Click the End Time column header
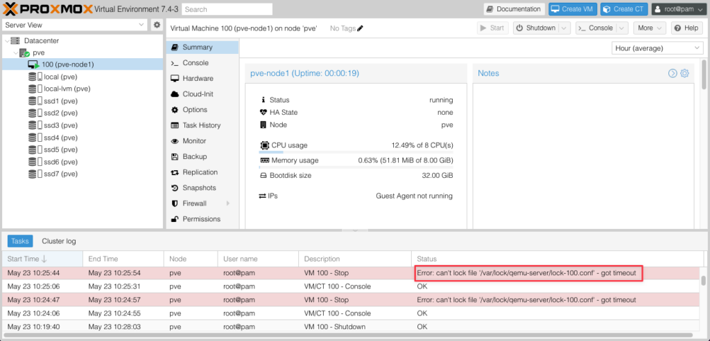 123,259
